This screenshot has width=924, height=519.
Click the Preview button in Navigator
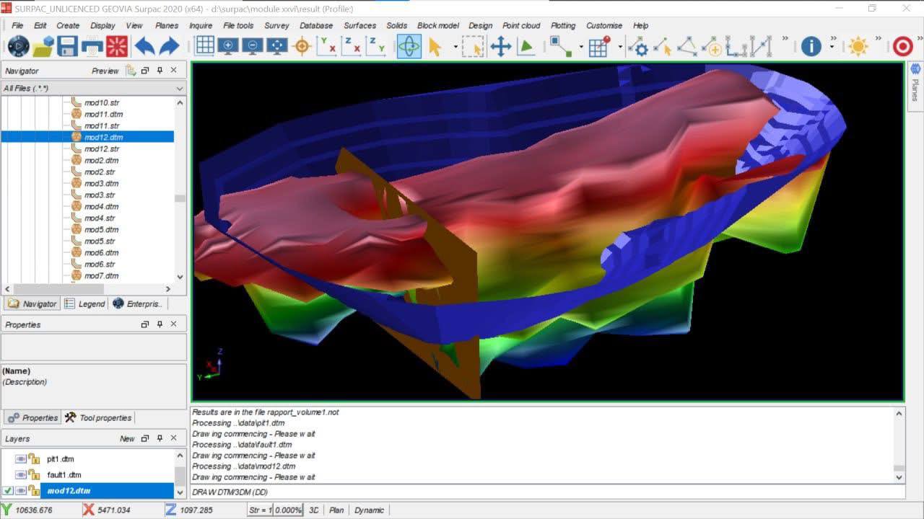click(105, 71)
